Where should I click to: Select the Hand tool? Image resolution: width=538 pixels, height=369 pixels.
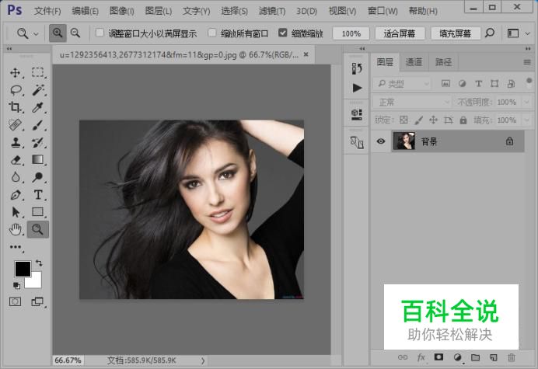click(x=15, y=228)
